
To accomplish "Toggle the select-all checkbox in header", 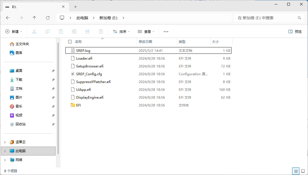I will tap(70, 42).
